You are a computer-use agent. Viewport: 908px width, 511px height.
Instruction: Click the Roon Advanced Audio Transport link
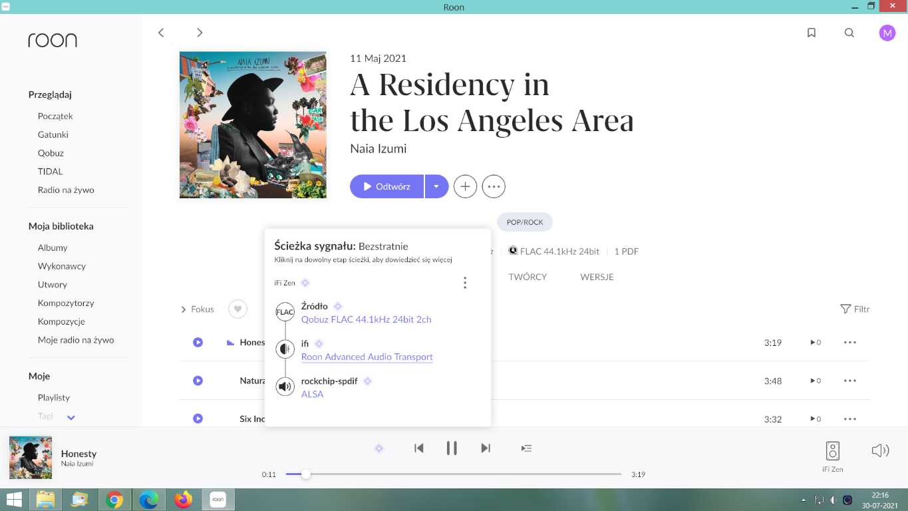click(367, 357)
